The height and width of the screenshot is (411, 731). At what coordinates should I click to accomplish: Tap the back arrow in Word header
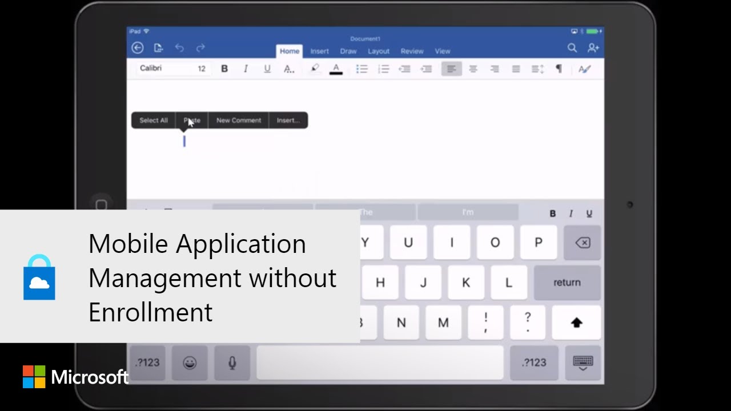[x=138, y=48]
